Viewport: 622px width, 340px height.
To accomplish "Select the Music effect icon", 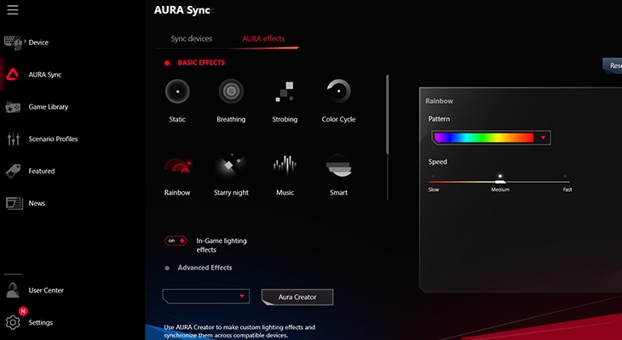I will point(285,166).
